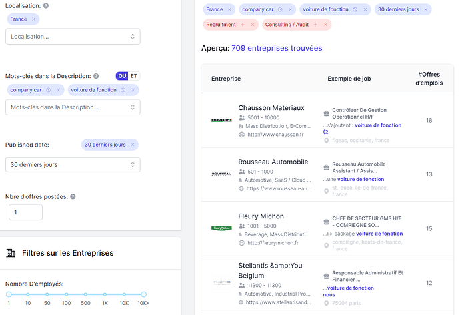This screenshot has width=460, height=315.
Task: Click the left handle of employee slider
Action: (x=9, y=294)
